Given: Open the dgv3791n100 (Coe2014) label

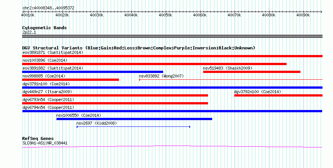Looking at the screenshot, I should [x=46, y=84].
